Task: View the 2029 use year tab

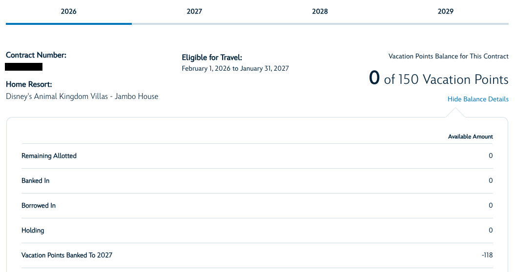Action: [446, 12]
